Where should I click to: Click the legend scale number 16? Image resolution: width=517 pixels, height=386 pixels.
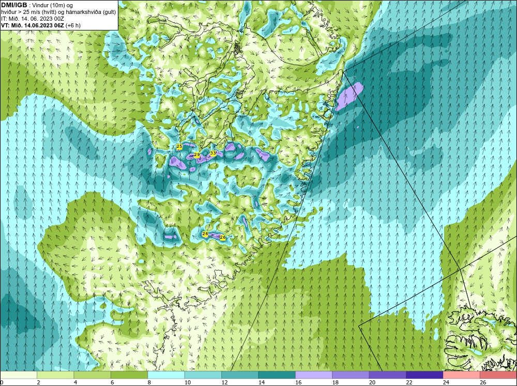coord(298,382)
